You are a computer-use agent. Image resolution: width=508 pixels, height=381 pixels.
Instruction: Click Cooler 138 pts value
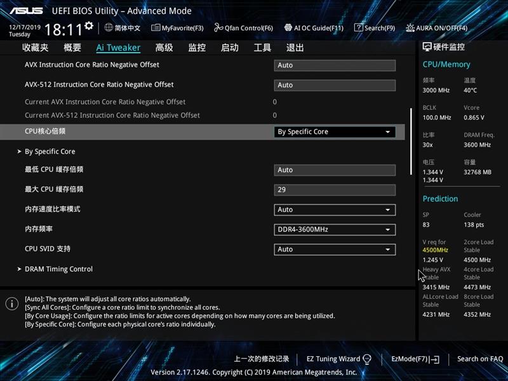(474, 225)
